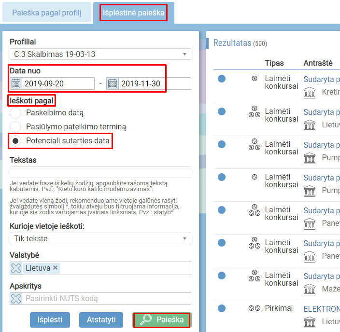Switch to Išplėstinė paieška tab
The height and width of the screenshot is (332, 340).
134,14
